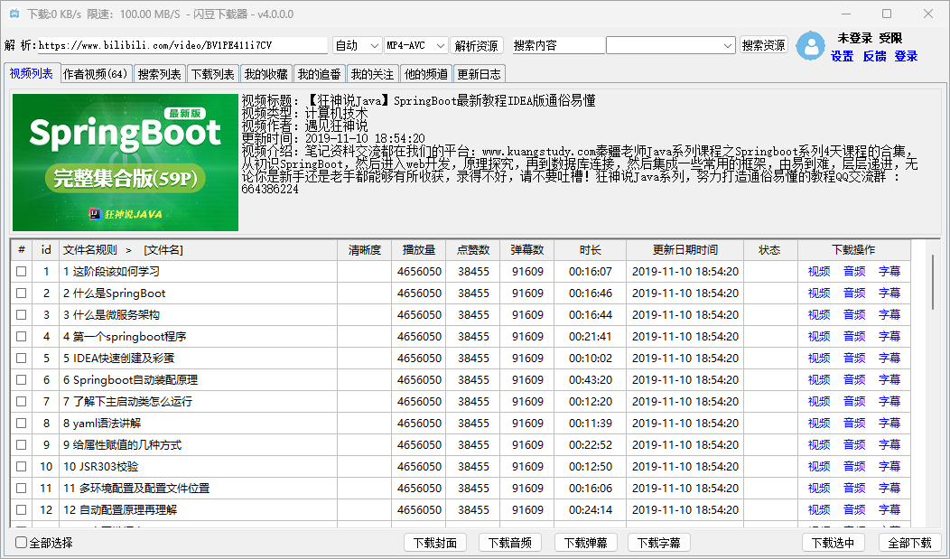Click the bilibili URL input field
950x559 pixels.
click(182, 45)
